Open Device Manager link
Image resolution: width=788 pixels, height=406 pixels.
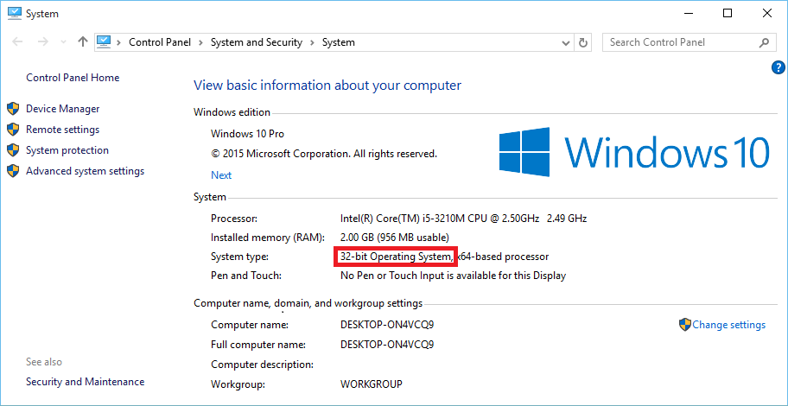point(63,109)
